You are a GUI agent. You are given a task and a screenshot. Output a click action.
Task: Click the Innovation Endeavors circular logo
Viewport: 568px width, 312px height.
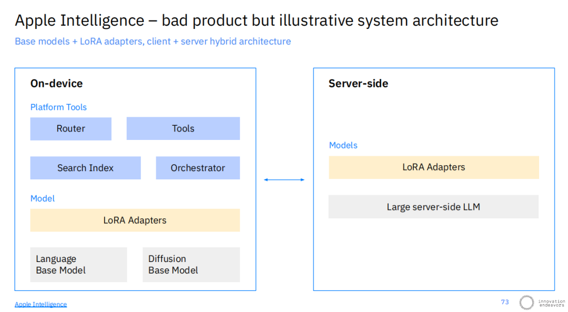[526, 302]
